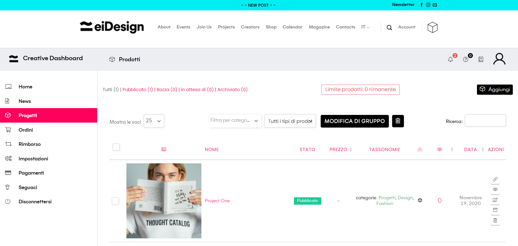Image resolution: width=518 pixels, height=246 pixels.
Task: Click the black bulk delete trash button
Action: (398, 121)
